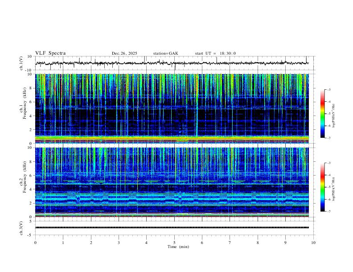Click the time axis tick label "7"
This screenshot has width=353, height=272.
[x=230, y=243]
